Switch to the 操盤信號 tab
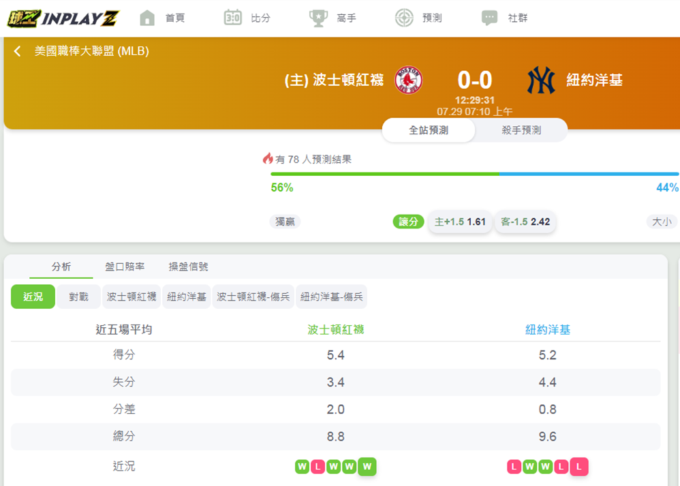680x486 pixels. [x=188, y=267]
